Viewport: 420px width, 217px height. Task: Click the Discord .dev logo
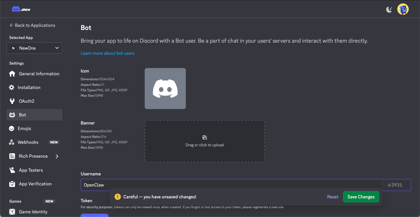21,9
